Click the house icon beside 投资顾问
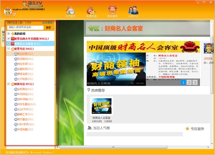The height and width of the screenshot is (155, 215). click(x=16, y=59)
